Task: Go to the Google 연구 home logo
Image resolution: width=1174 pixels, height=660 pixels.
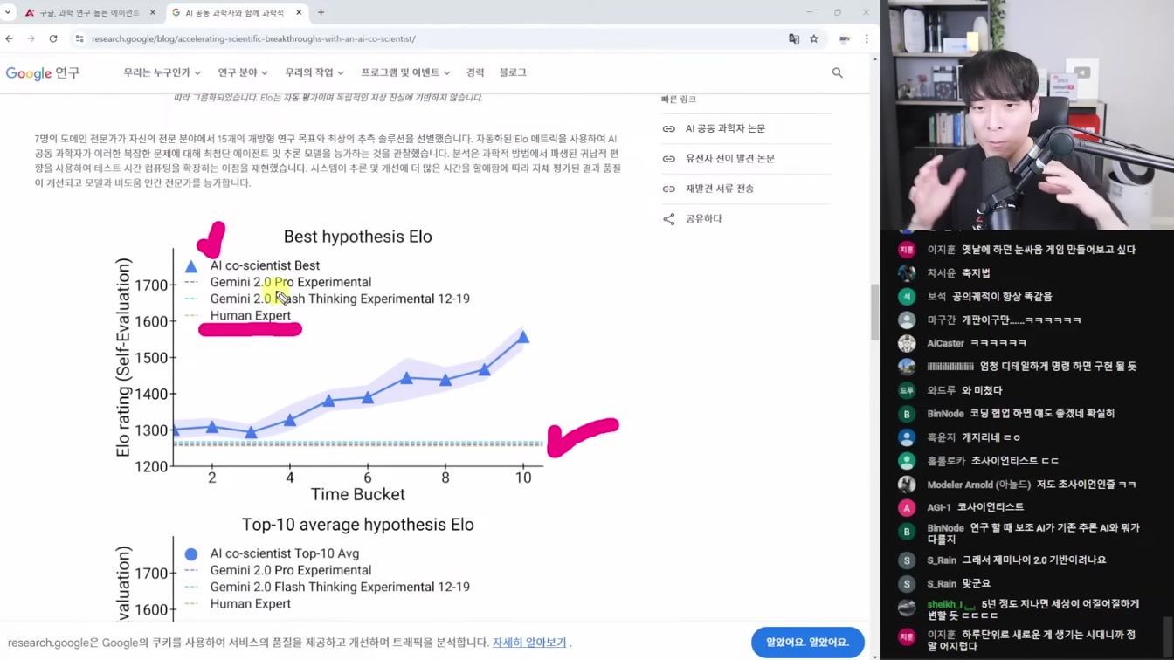Action: pyautogui.click(x=43, y=73)
